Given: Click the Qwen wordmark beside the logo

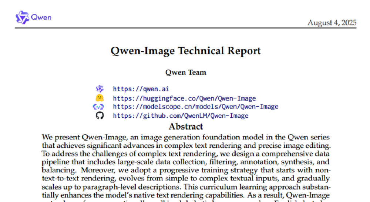Looking at the screenshot, I should [x=41, y=17].
